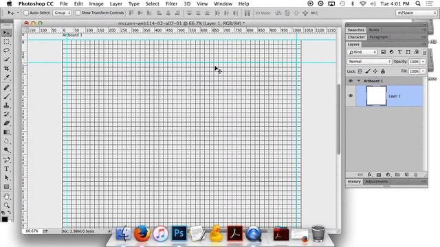Viewport: 440px width, 247px height.
Task: Toggle visibility of Layer 1
Action: click(x=351, y=96)
